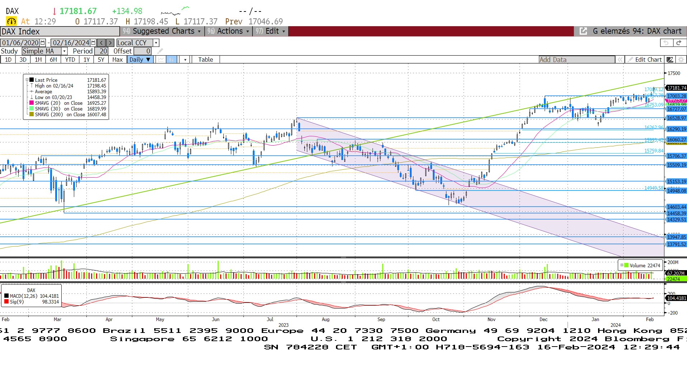Viewport: 687px width, 367px height.
Task: Select the 3D range tab
Action: coord(23,60)
